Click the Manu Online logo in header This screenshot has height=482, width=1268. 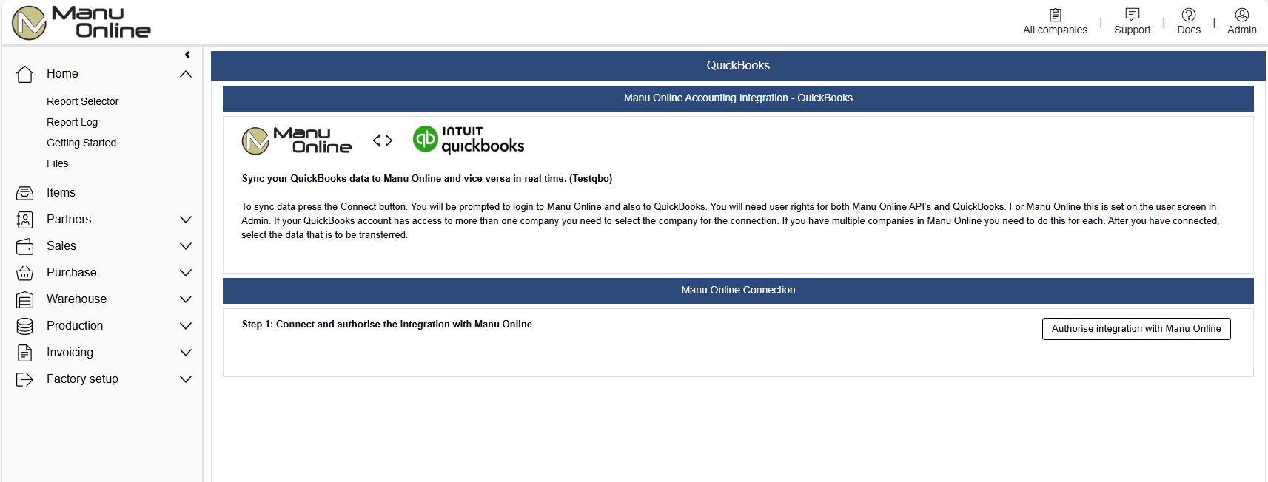point(81,22)
